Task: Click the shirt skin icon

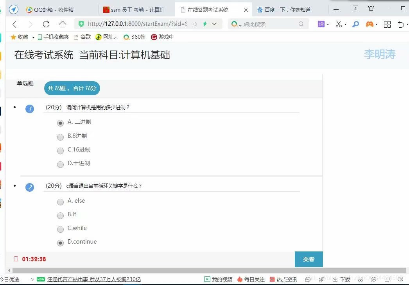Action: pos(371,8)
